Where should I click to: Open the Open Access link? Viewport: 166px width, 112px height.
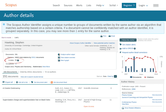[89, 106]
